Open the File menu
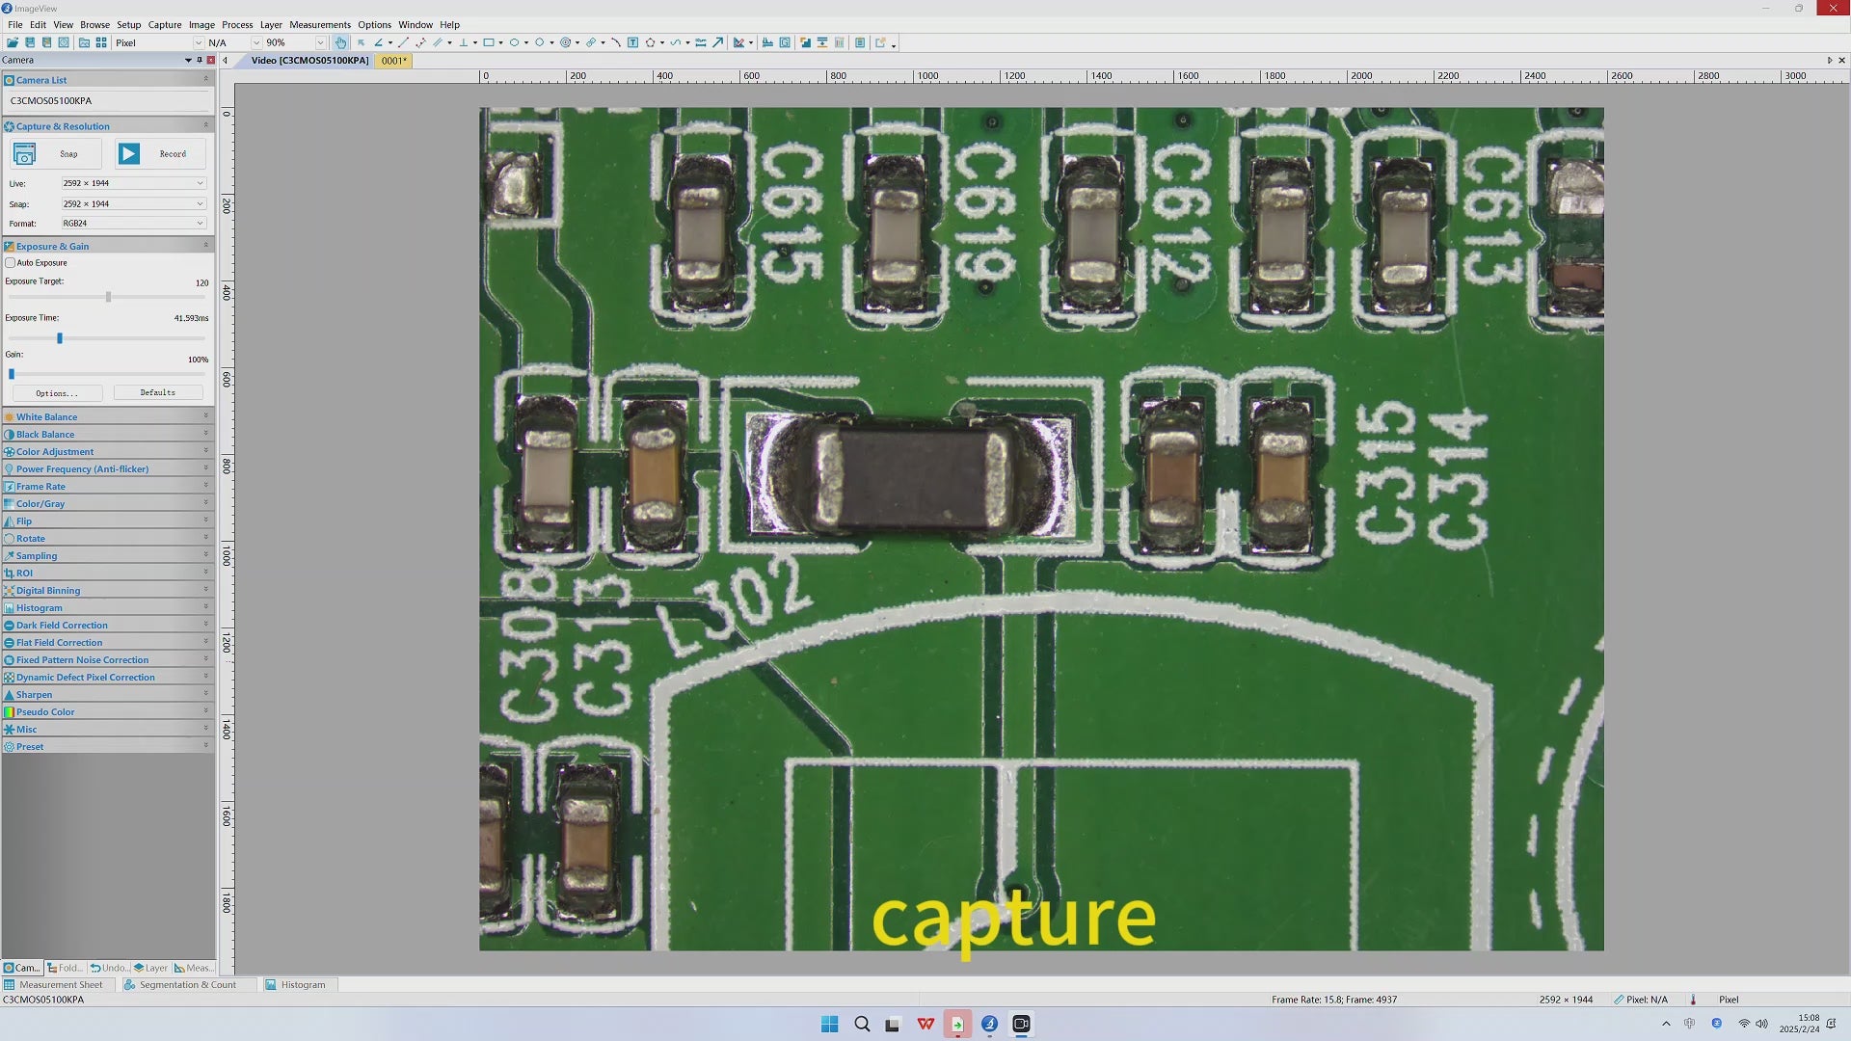This screenshot has height=1041, width=1851. [15, 25]
